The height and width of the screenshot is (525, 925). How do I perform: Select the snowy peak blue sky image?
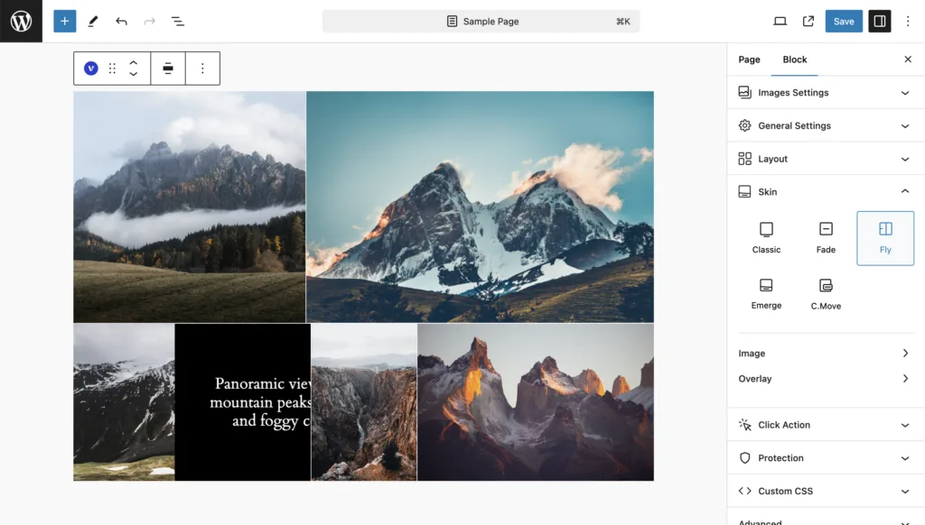tap(480, 207)
